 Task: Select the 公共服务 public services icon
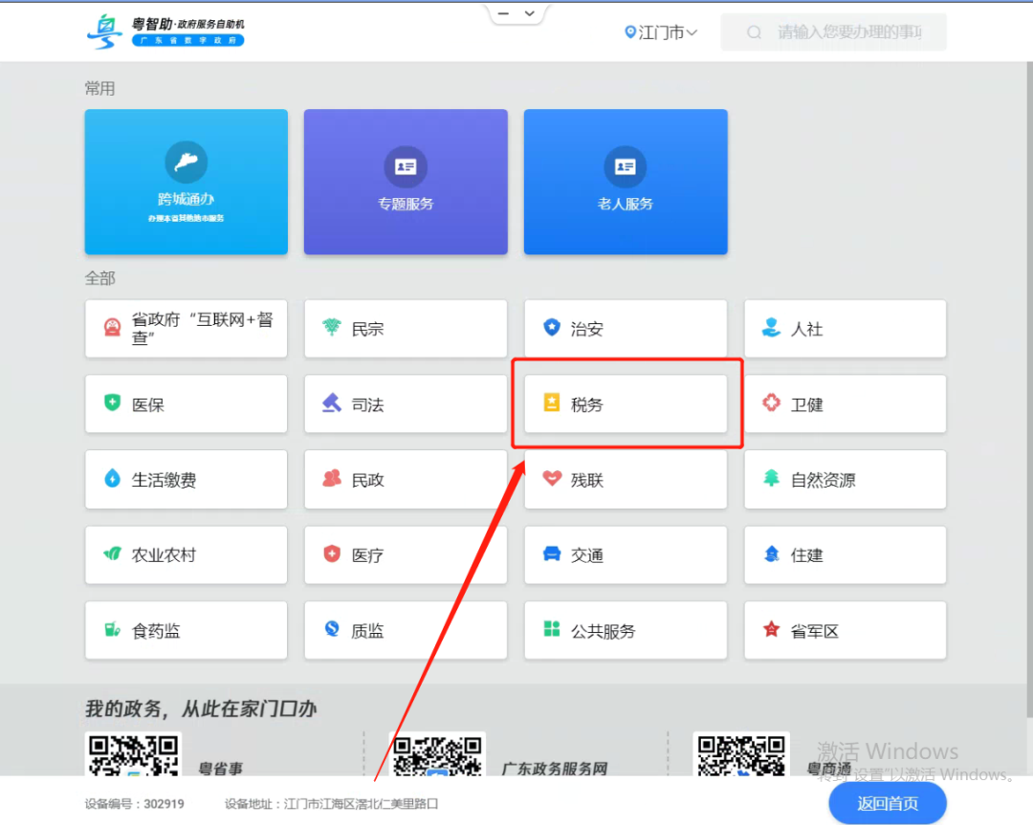coord(626,630)
